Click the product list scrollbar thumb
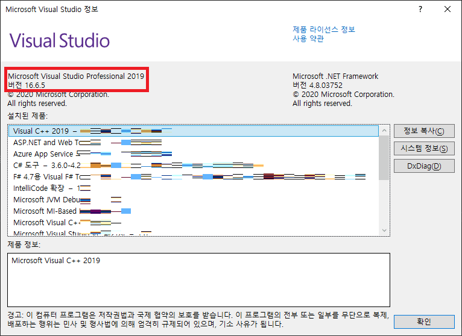The width and height of the screenshot is (462, 336). click(x=384, y=158)
